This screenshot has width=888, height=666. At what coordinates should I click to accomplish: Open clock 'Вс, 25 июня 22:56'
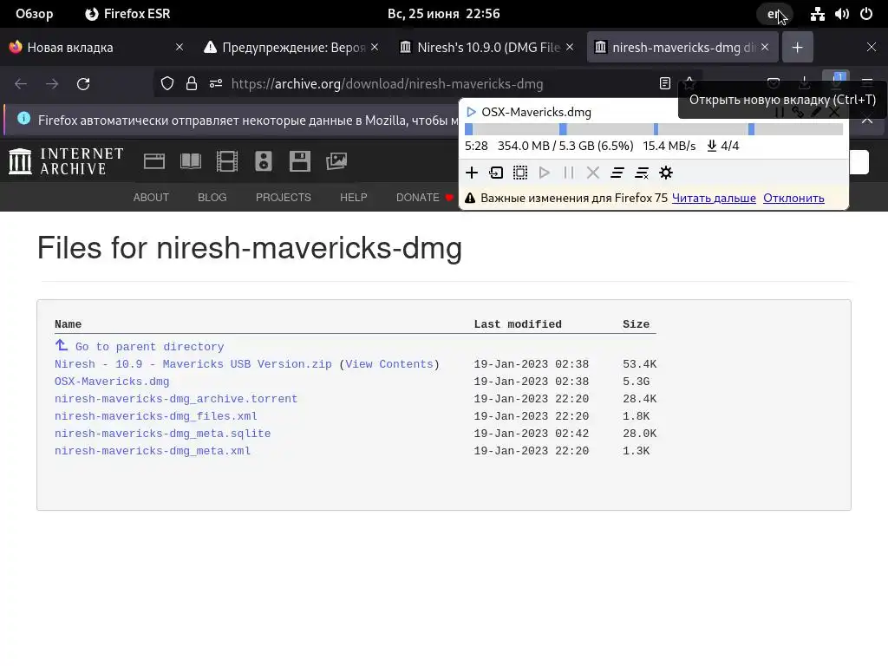pos(443,14)
